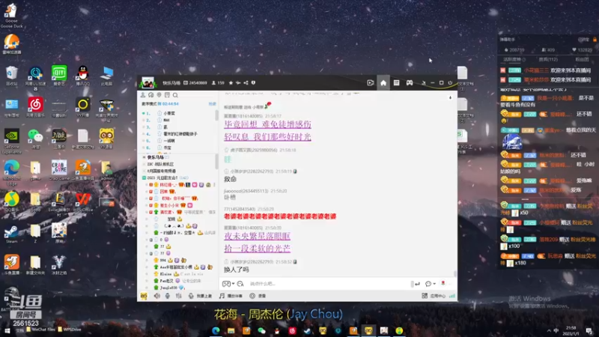Click the chat message '换人了吗'
Screen dimensions: 599x337
pyautogui.click(x=236, y=270)
